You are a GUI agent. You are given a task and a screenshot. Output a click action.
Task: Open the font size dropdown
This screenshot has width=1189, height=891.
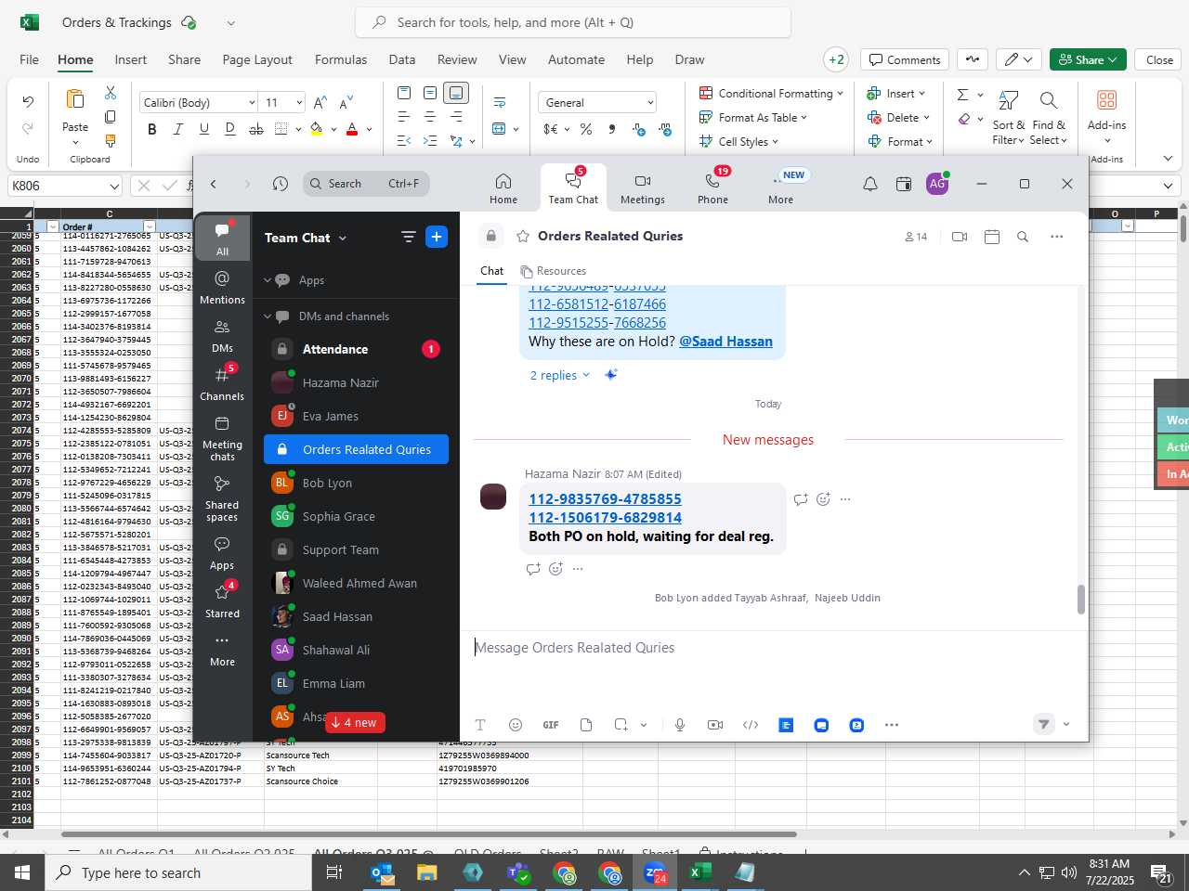(x=299, y=102)
